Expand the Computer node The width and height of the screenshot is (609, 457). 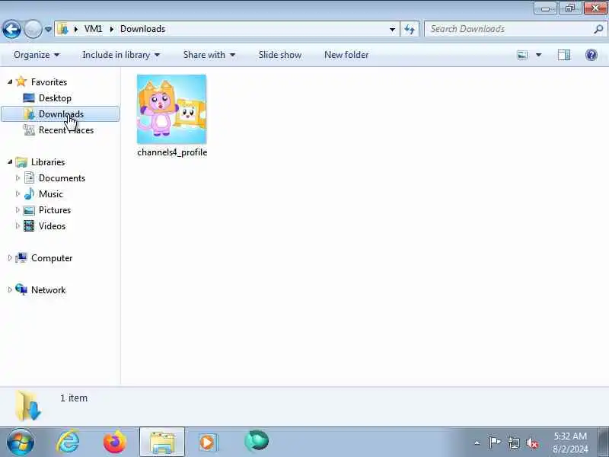(x=10, y=257)
